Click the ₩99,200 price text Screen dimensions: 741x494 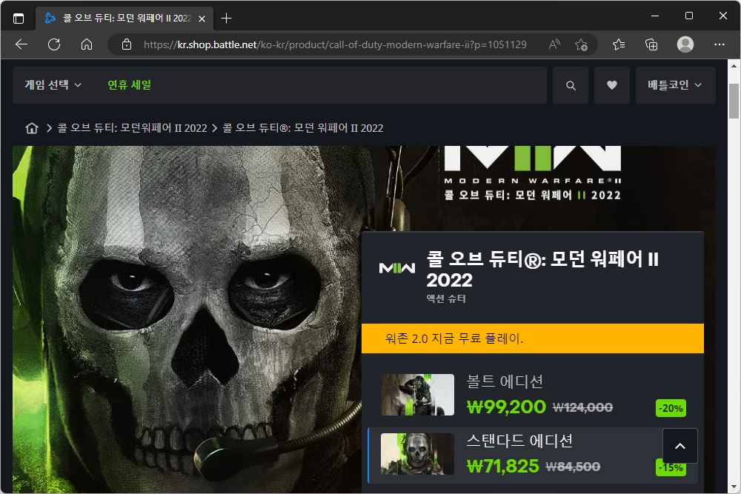click(x=506, y=407)
